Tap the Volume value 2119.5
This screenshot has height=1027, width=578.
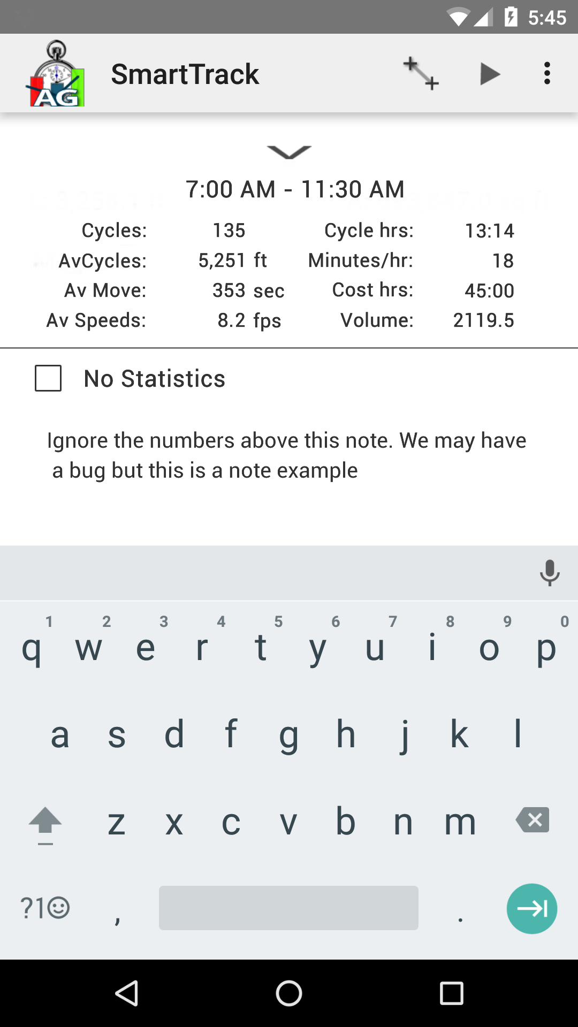click(x=483, y=320)
